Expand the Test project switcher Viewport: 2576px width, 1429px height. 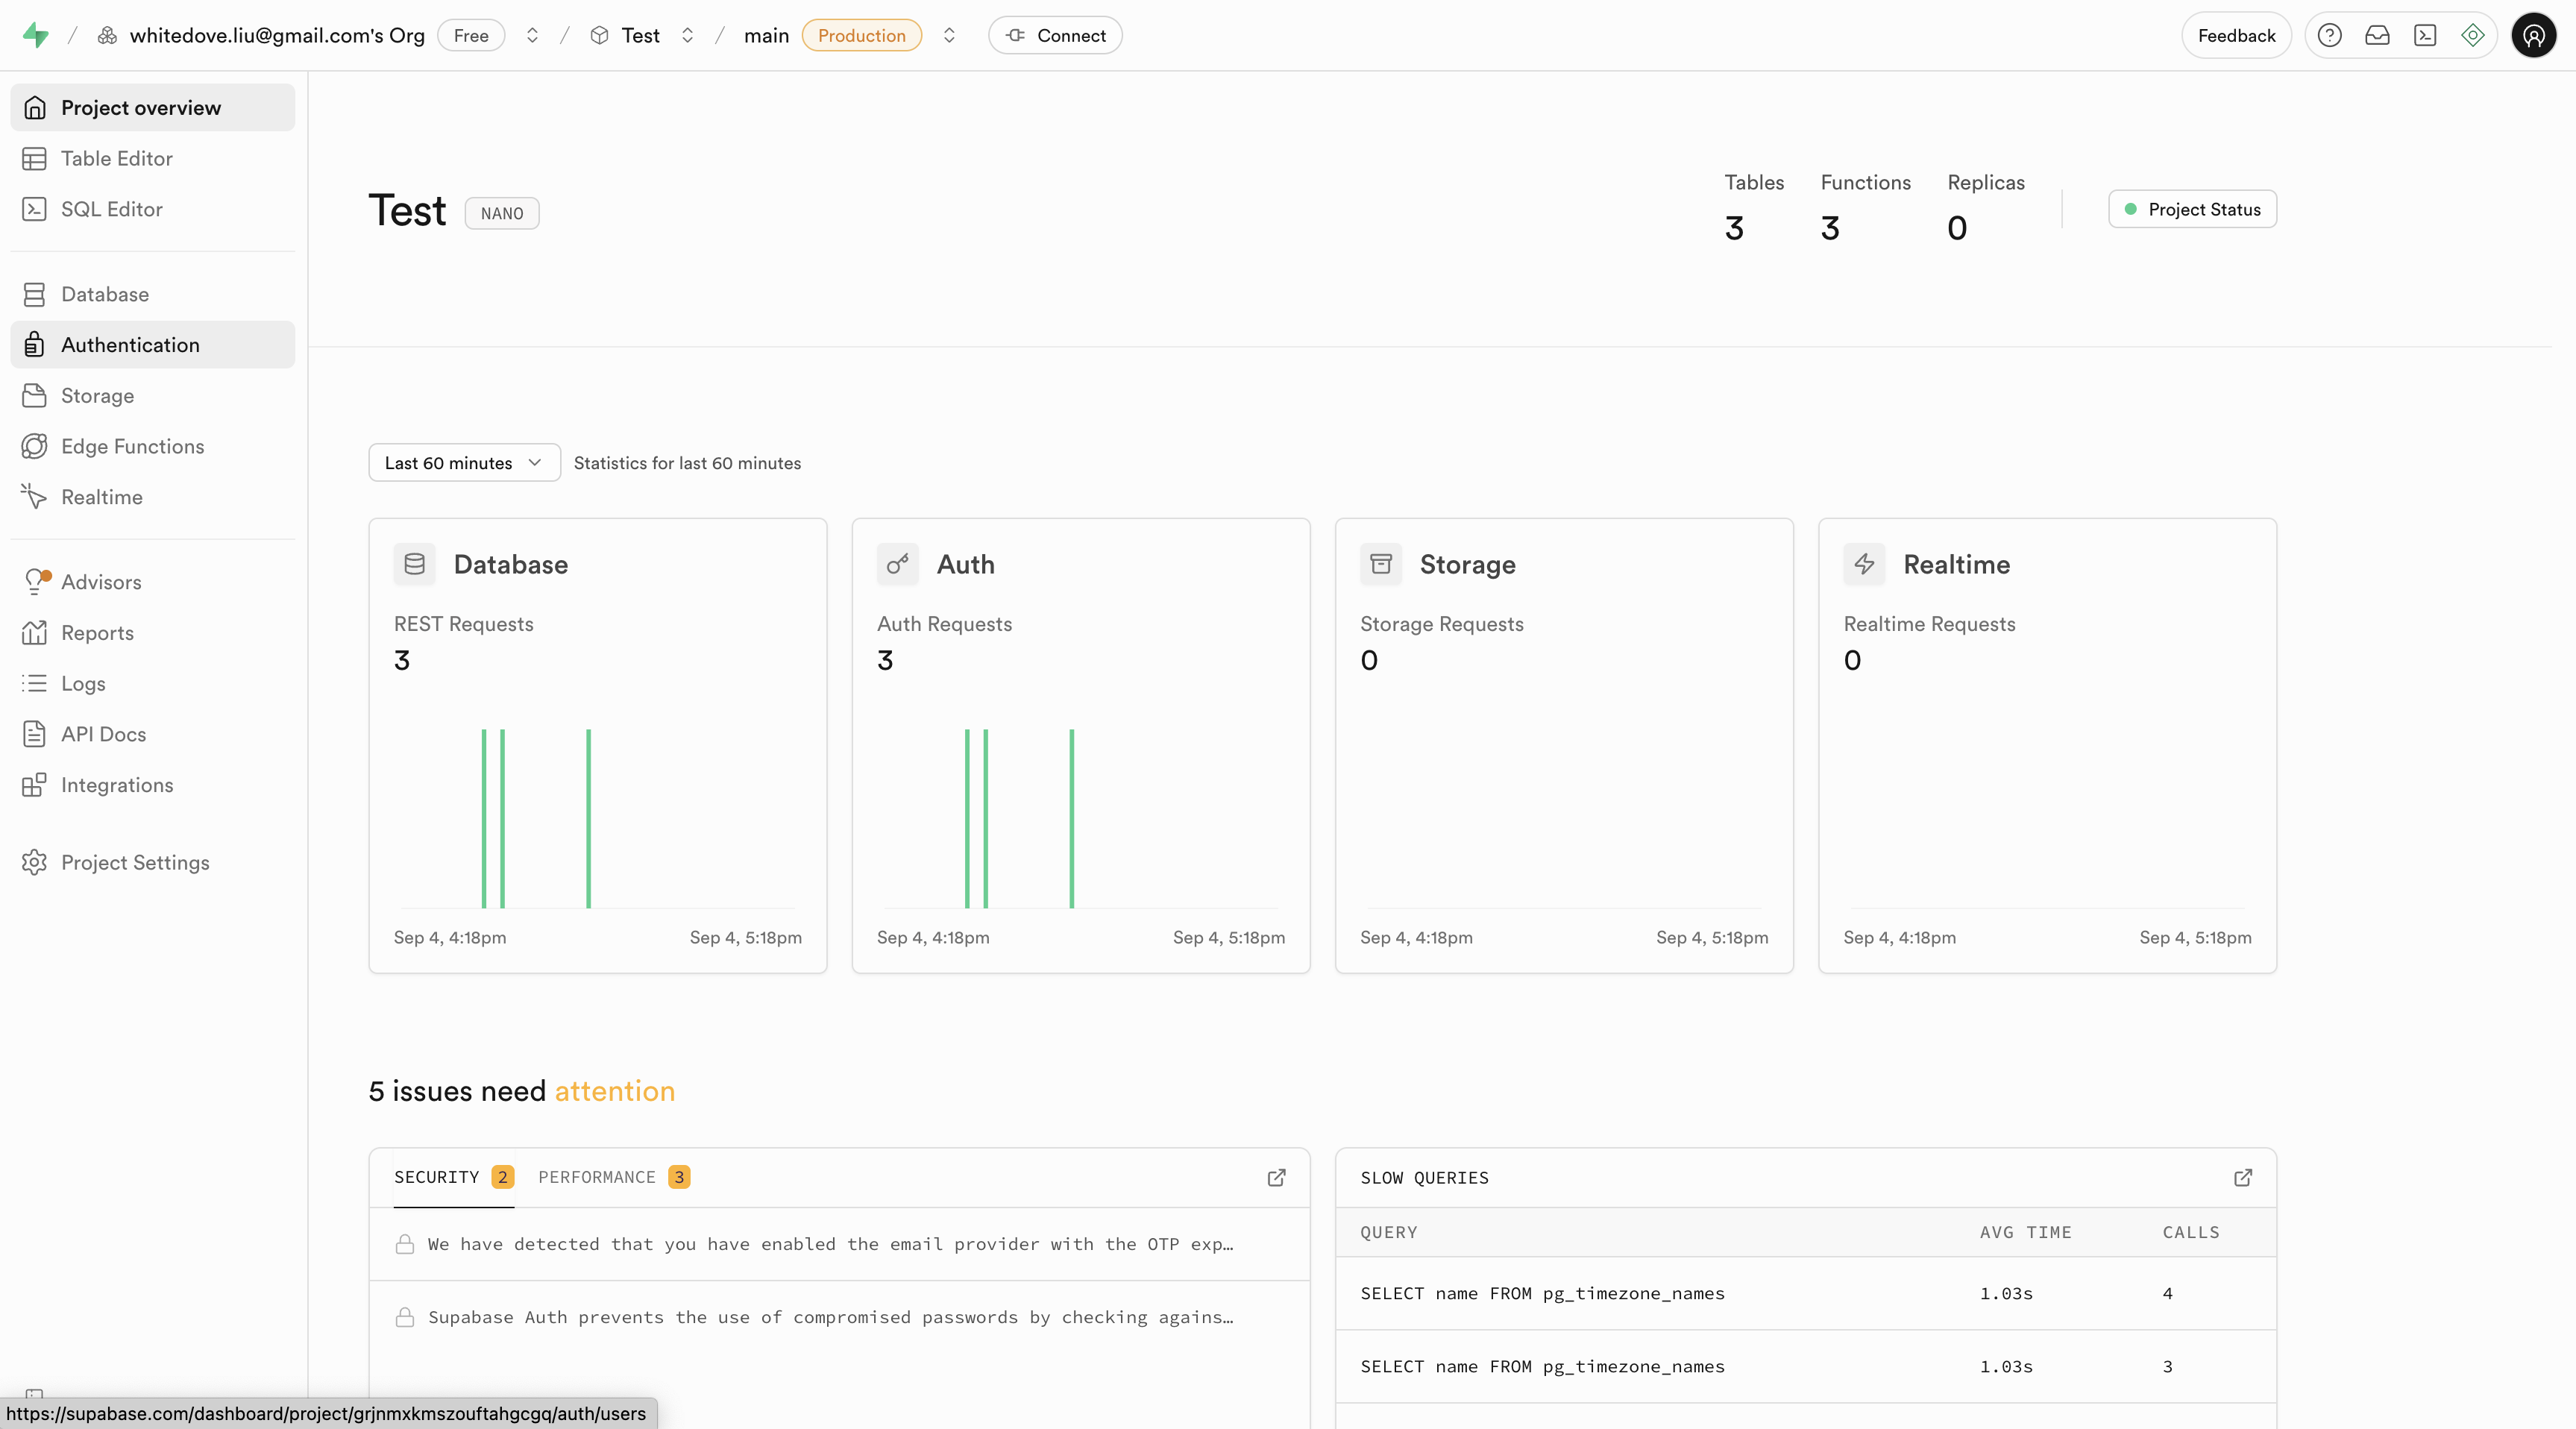(687, 35)
